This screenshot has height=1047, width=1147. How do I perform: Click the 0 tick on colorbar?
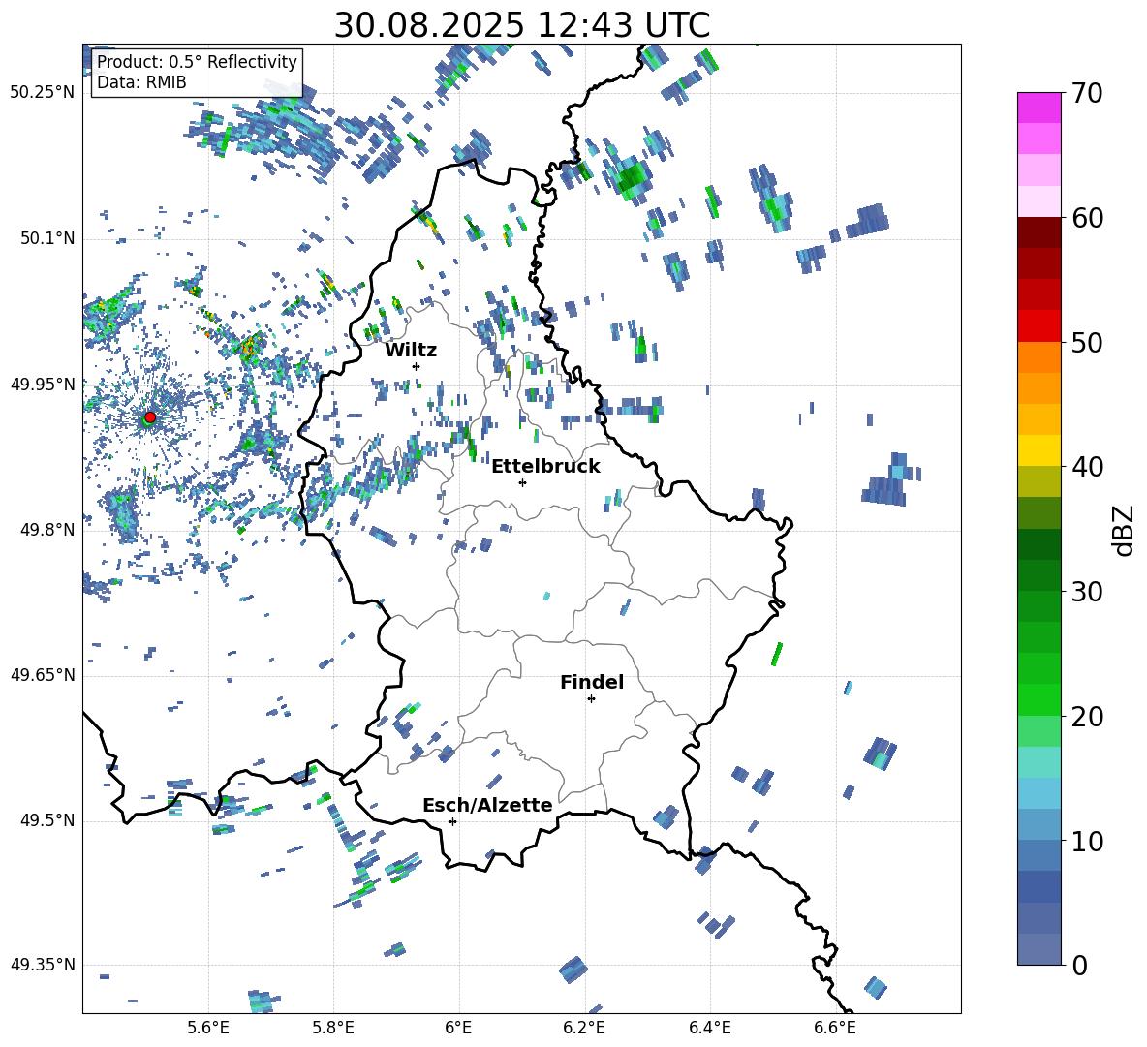point(1079,965)
